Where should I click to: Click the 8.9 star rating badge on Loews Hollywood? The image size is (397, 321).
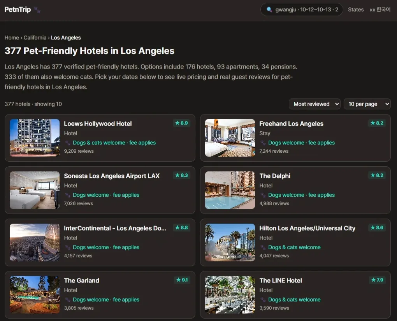click(x=181, y=123)
